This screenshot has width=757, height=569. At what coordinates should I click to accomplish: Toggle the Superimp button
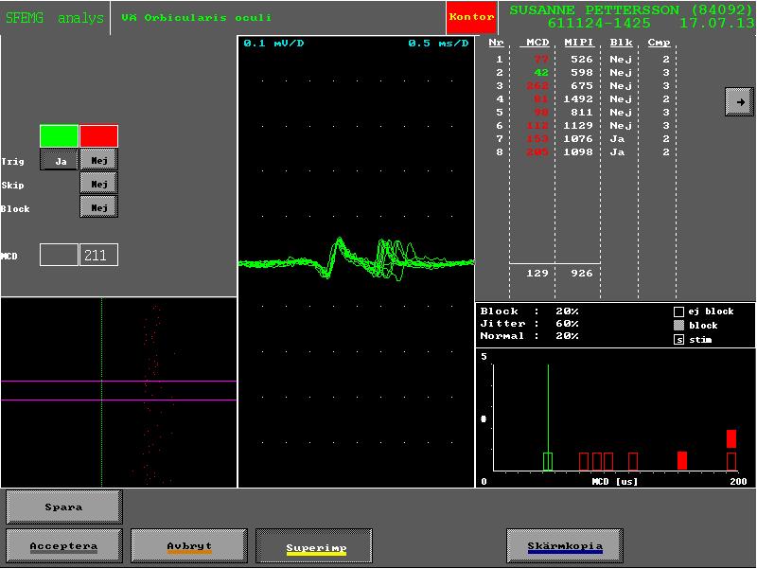tap(314, 546)
